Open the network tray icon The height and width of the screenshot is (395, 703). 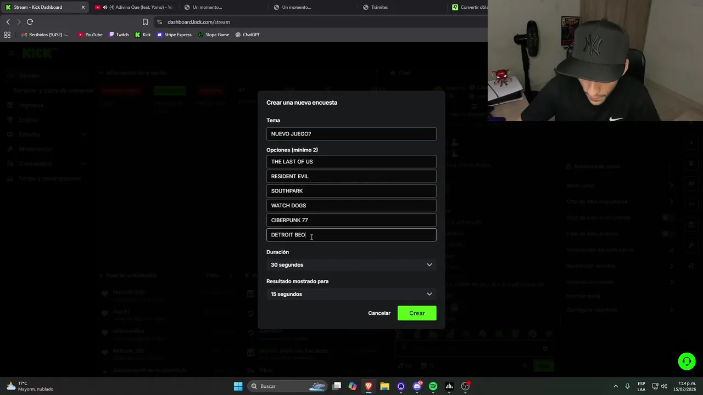(655, 386)
